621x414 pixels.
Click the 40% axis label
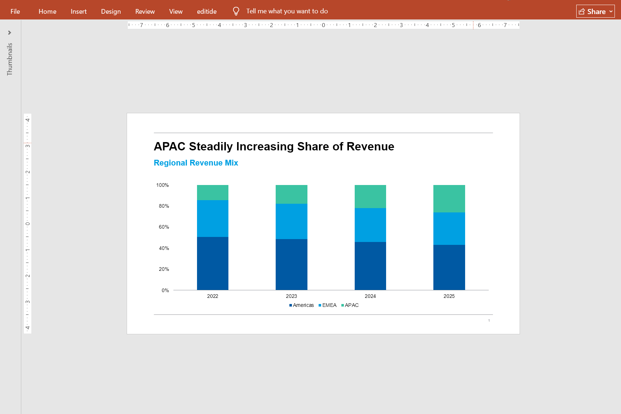(x=164, y=248)
